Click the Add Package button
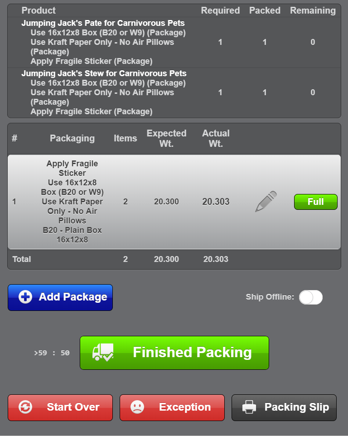The width and height of the screenshot is (348, 436). pos(60,297)
